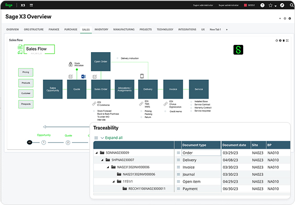Image resolution: width=295 pixels, height=205 pixels.
Task: Click the Sales flow widget refresh icon
Action: coord(277,41)
